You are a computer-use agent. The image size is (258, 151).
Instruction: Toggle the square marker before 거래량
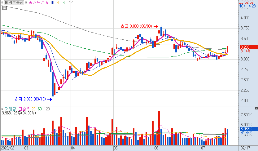(x=2, y=109)
